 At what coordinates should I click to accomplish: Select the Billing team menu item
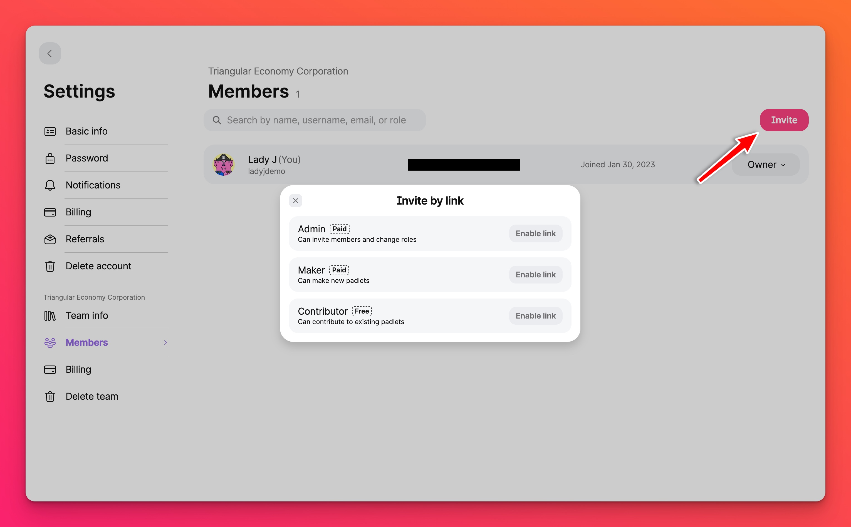click(x=78, y=369)
